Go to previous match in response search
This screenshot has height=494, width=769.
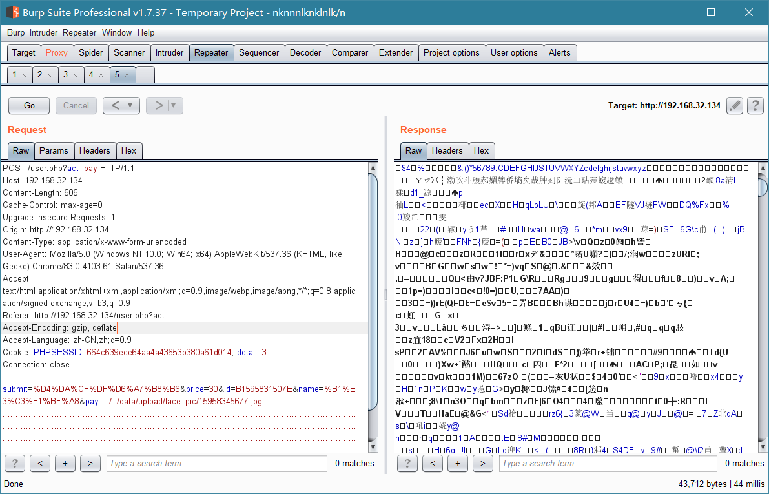click(x=432, y=463)
